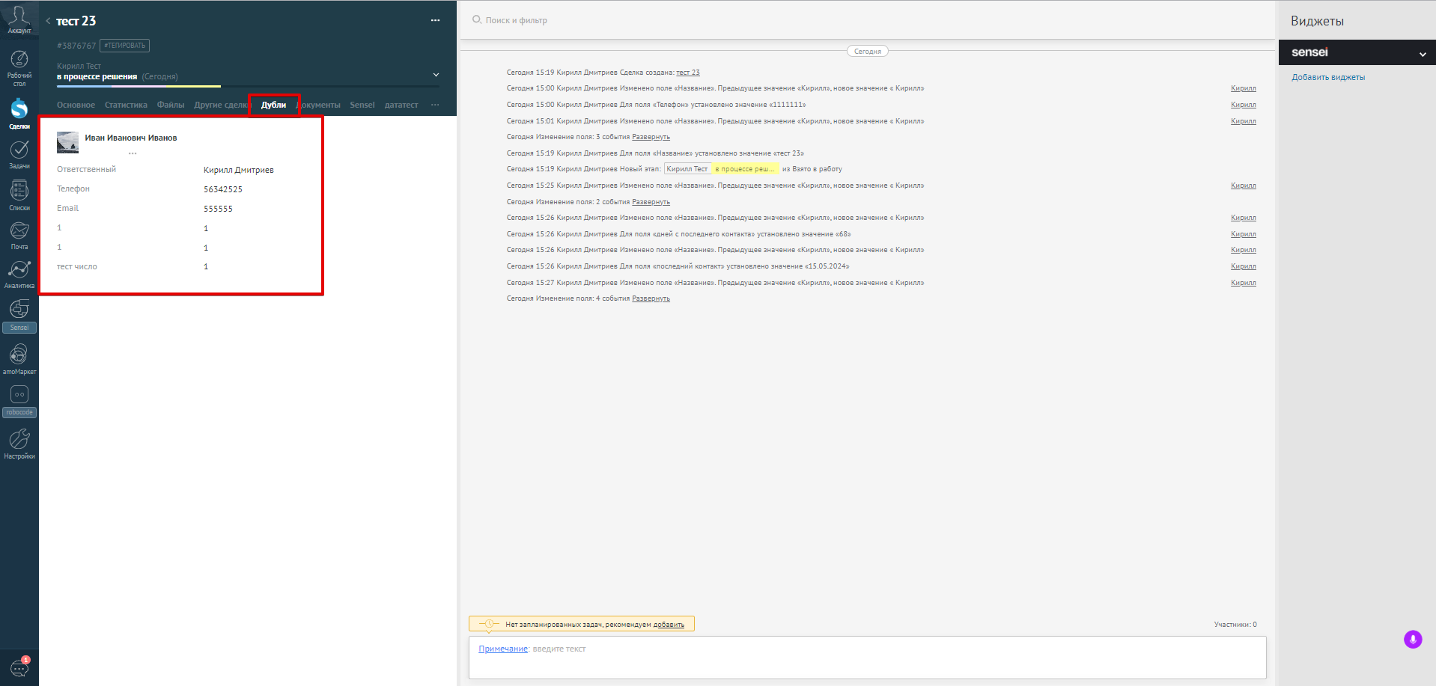1436x686 pixels.
Task: Click the Кирилл Дмитриев responsible value
Action: [239, 170]
